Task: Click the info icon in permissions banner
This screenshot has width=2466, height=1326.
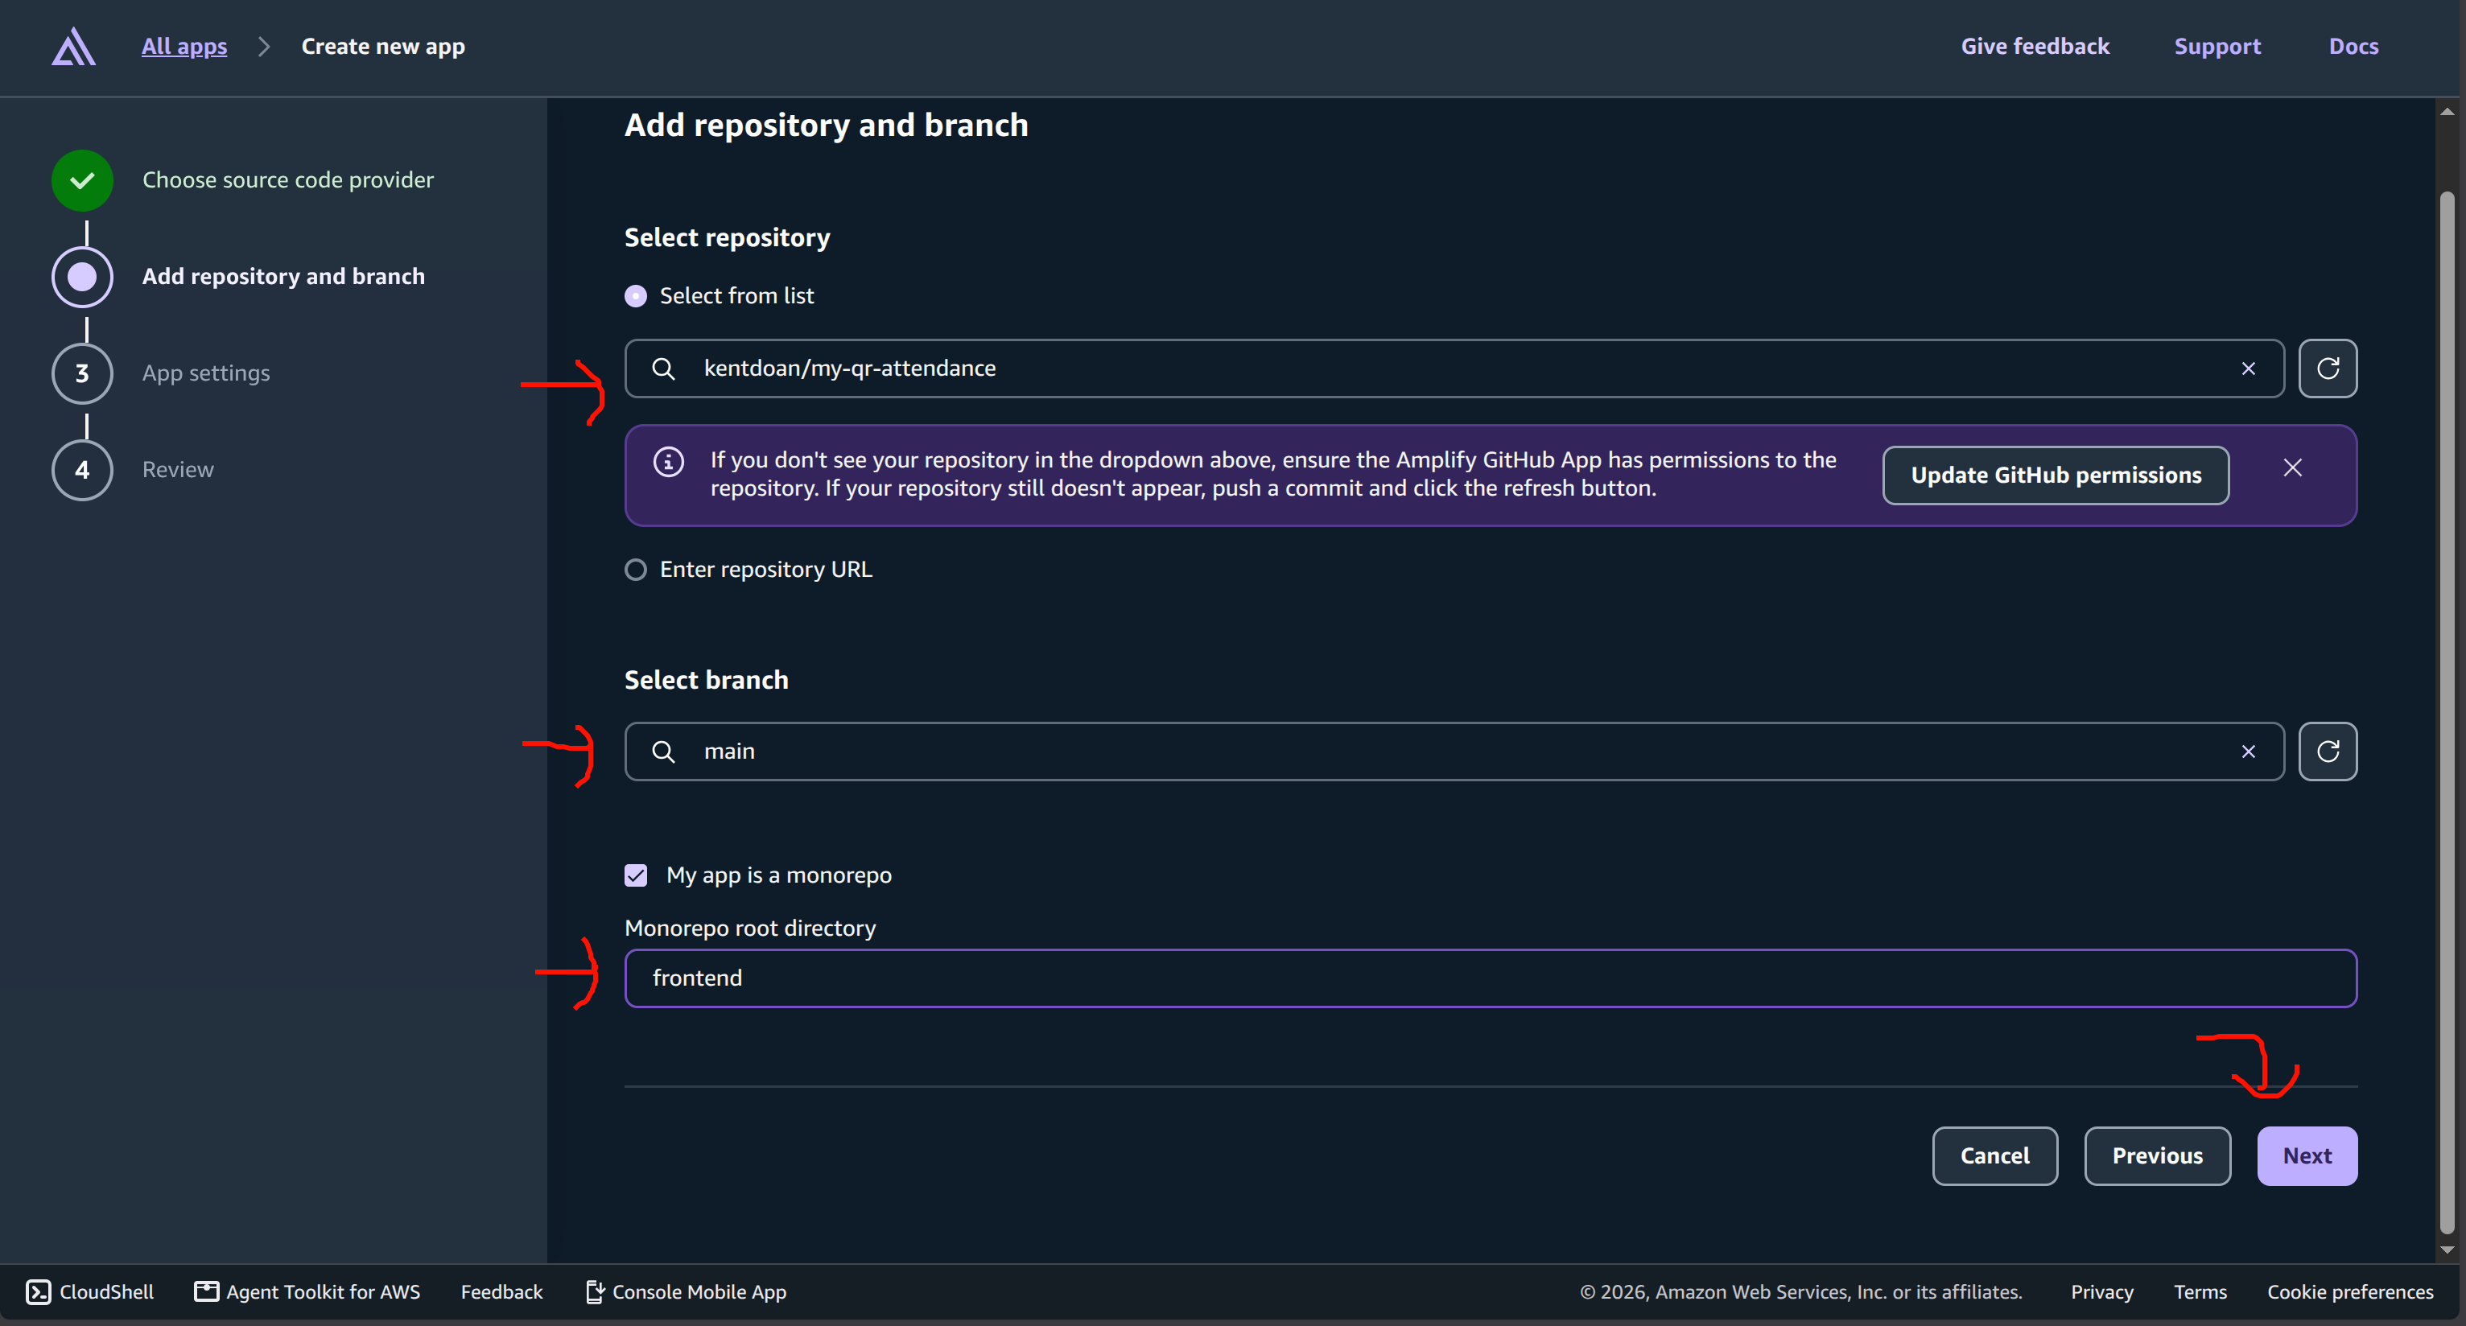Action: (668, 462)
